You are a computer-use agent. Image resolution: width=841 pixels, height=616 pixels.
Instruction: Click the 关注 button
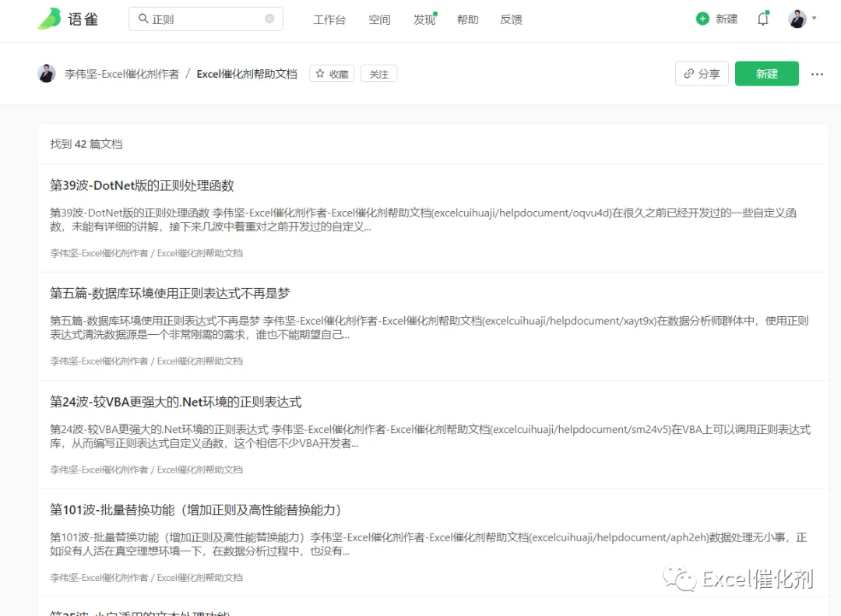coord(378,73)
